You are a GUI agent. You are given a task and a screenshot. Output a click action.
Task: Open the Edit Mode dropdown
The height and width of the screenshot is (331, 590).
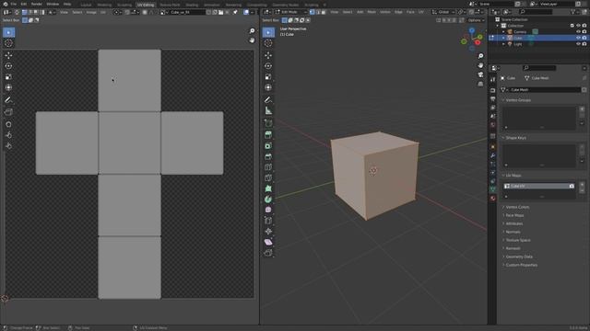(291, 12)
